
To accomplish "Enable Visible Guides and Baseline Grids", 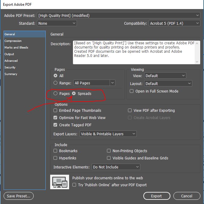I will pos(109,158).
